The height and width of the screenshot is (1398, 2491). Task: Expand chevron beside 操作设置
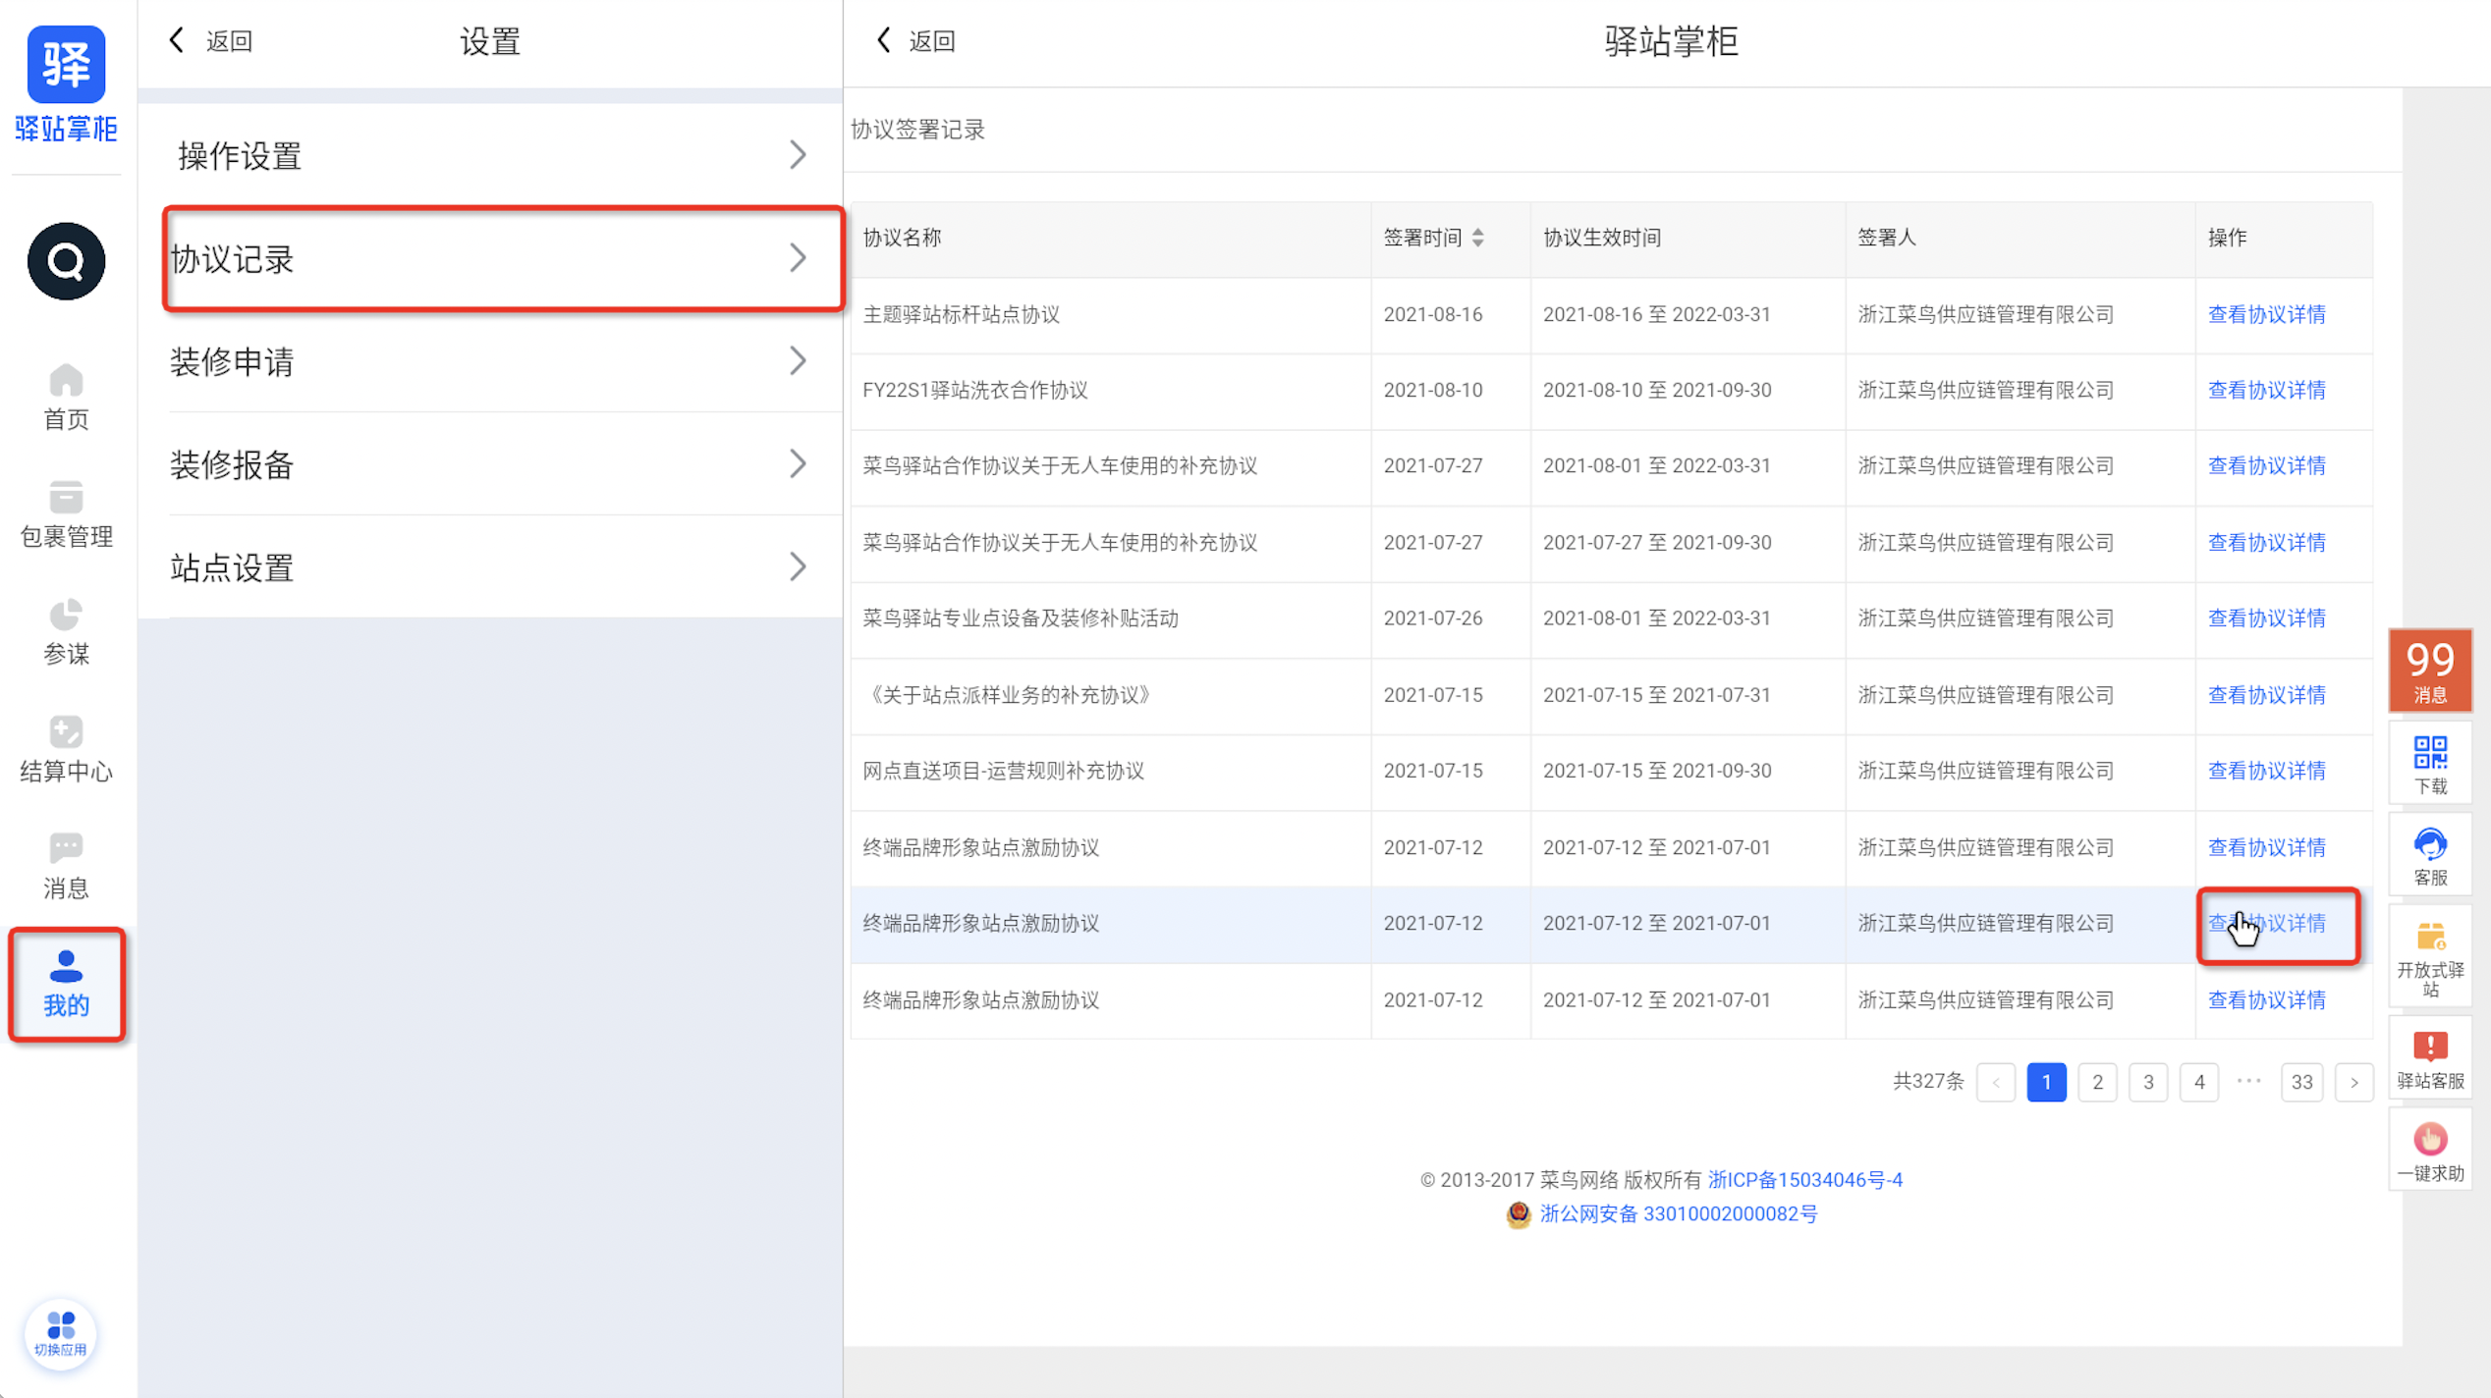[798, 155]
